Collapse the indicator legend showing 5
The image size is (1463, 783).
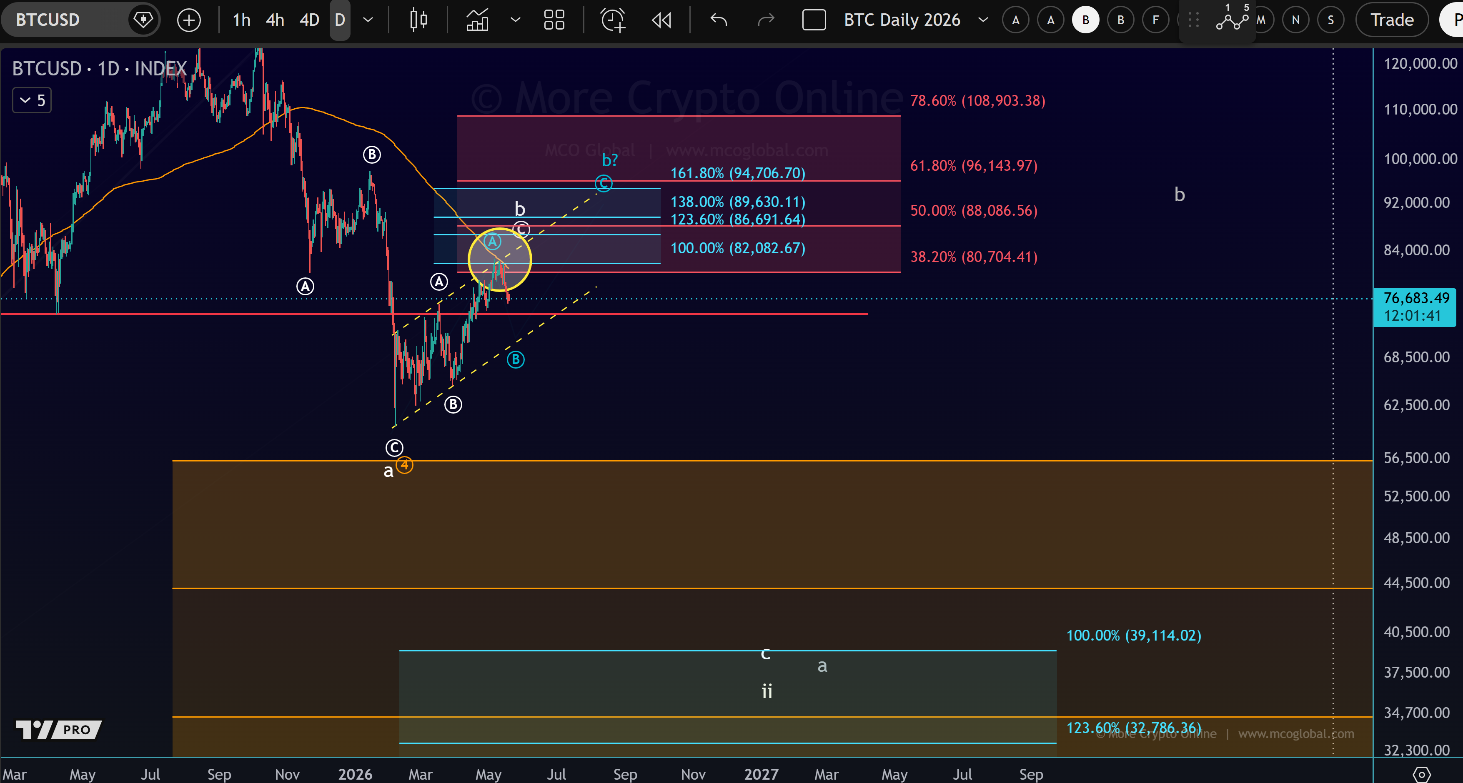tap(32, 100)
